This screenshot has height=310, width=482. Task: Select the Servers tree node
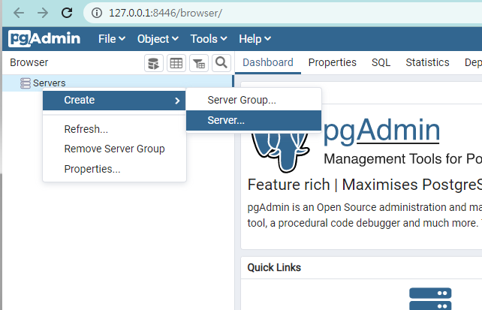click(x=117, y=83)
